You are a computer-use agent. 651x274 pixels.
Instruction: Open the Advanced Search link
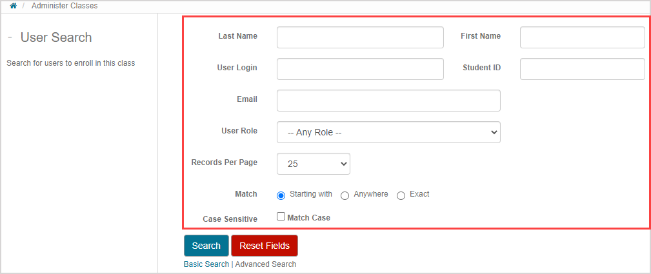tap(265, 264)
